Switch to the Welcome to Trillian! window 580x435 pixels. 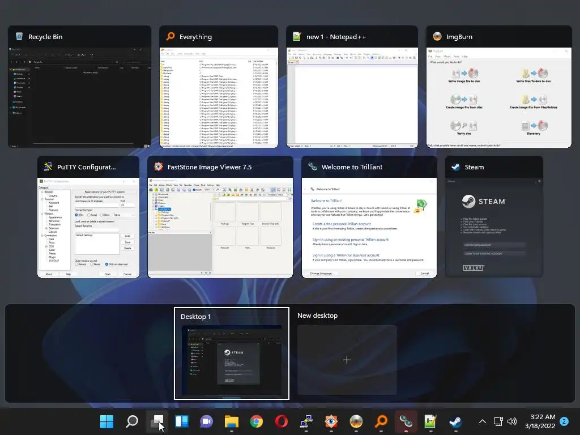369,217
